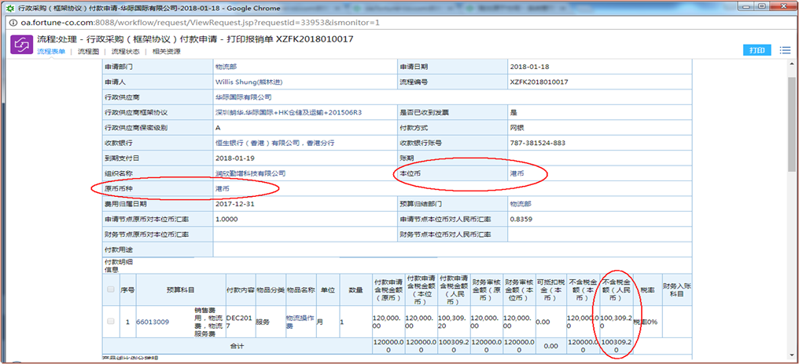Click the 行政供应商保密级别 value A

click(218, 128)
